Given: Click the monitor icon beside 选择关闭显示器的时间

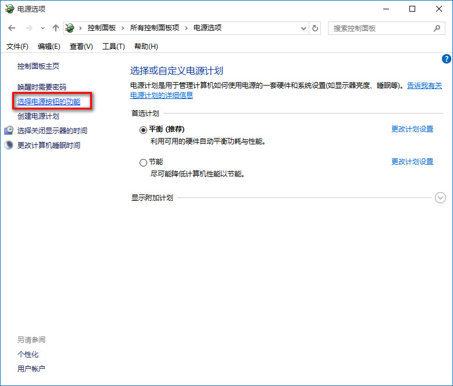Looking at the screenshot, I should pyautogui.click(x=9, y=130).
